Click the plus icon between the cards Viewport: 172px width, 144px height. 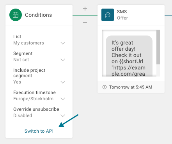pyautogui.click(x=85, y=9)
